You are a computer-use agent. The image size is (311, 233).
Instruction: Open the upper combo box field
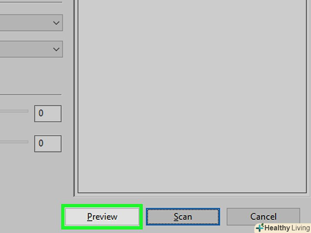[31, 23]
